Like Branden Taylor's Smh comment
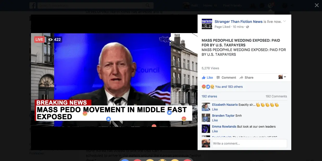The image size is (322, 161). click(215, 120)
